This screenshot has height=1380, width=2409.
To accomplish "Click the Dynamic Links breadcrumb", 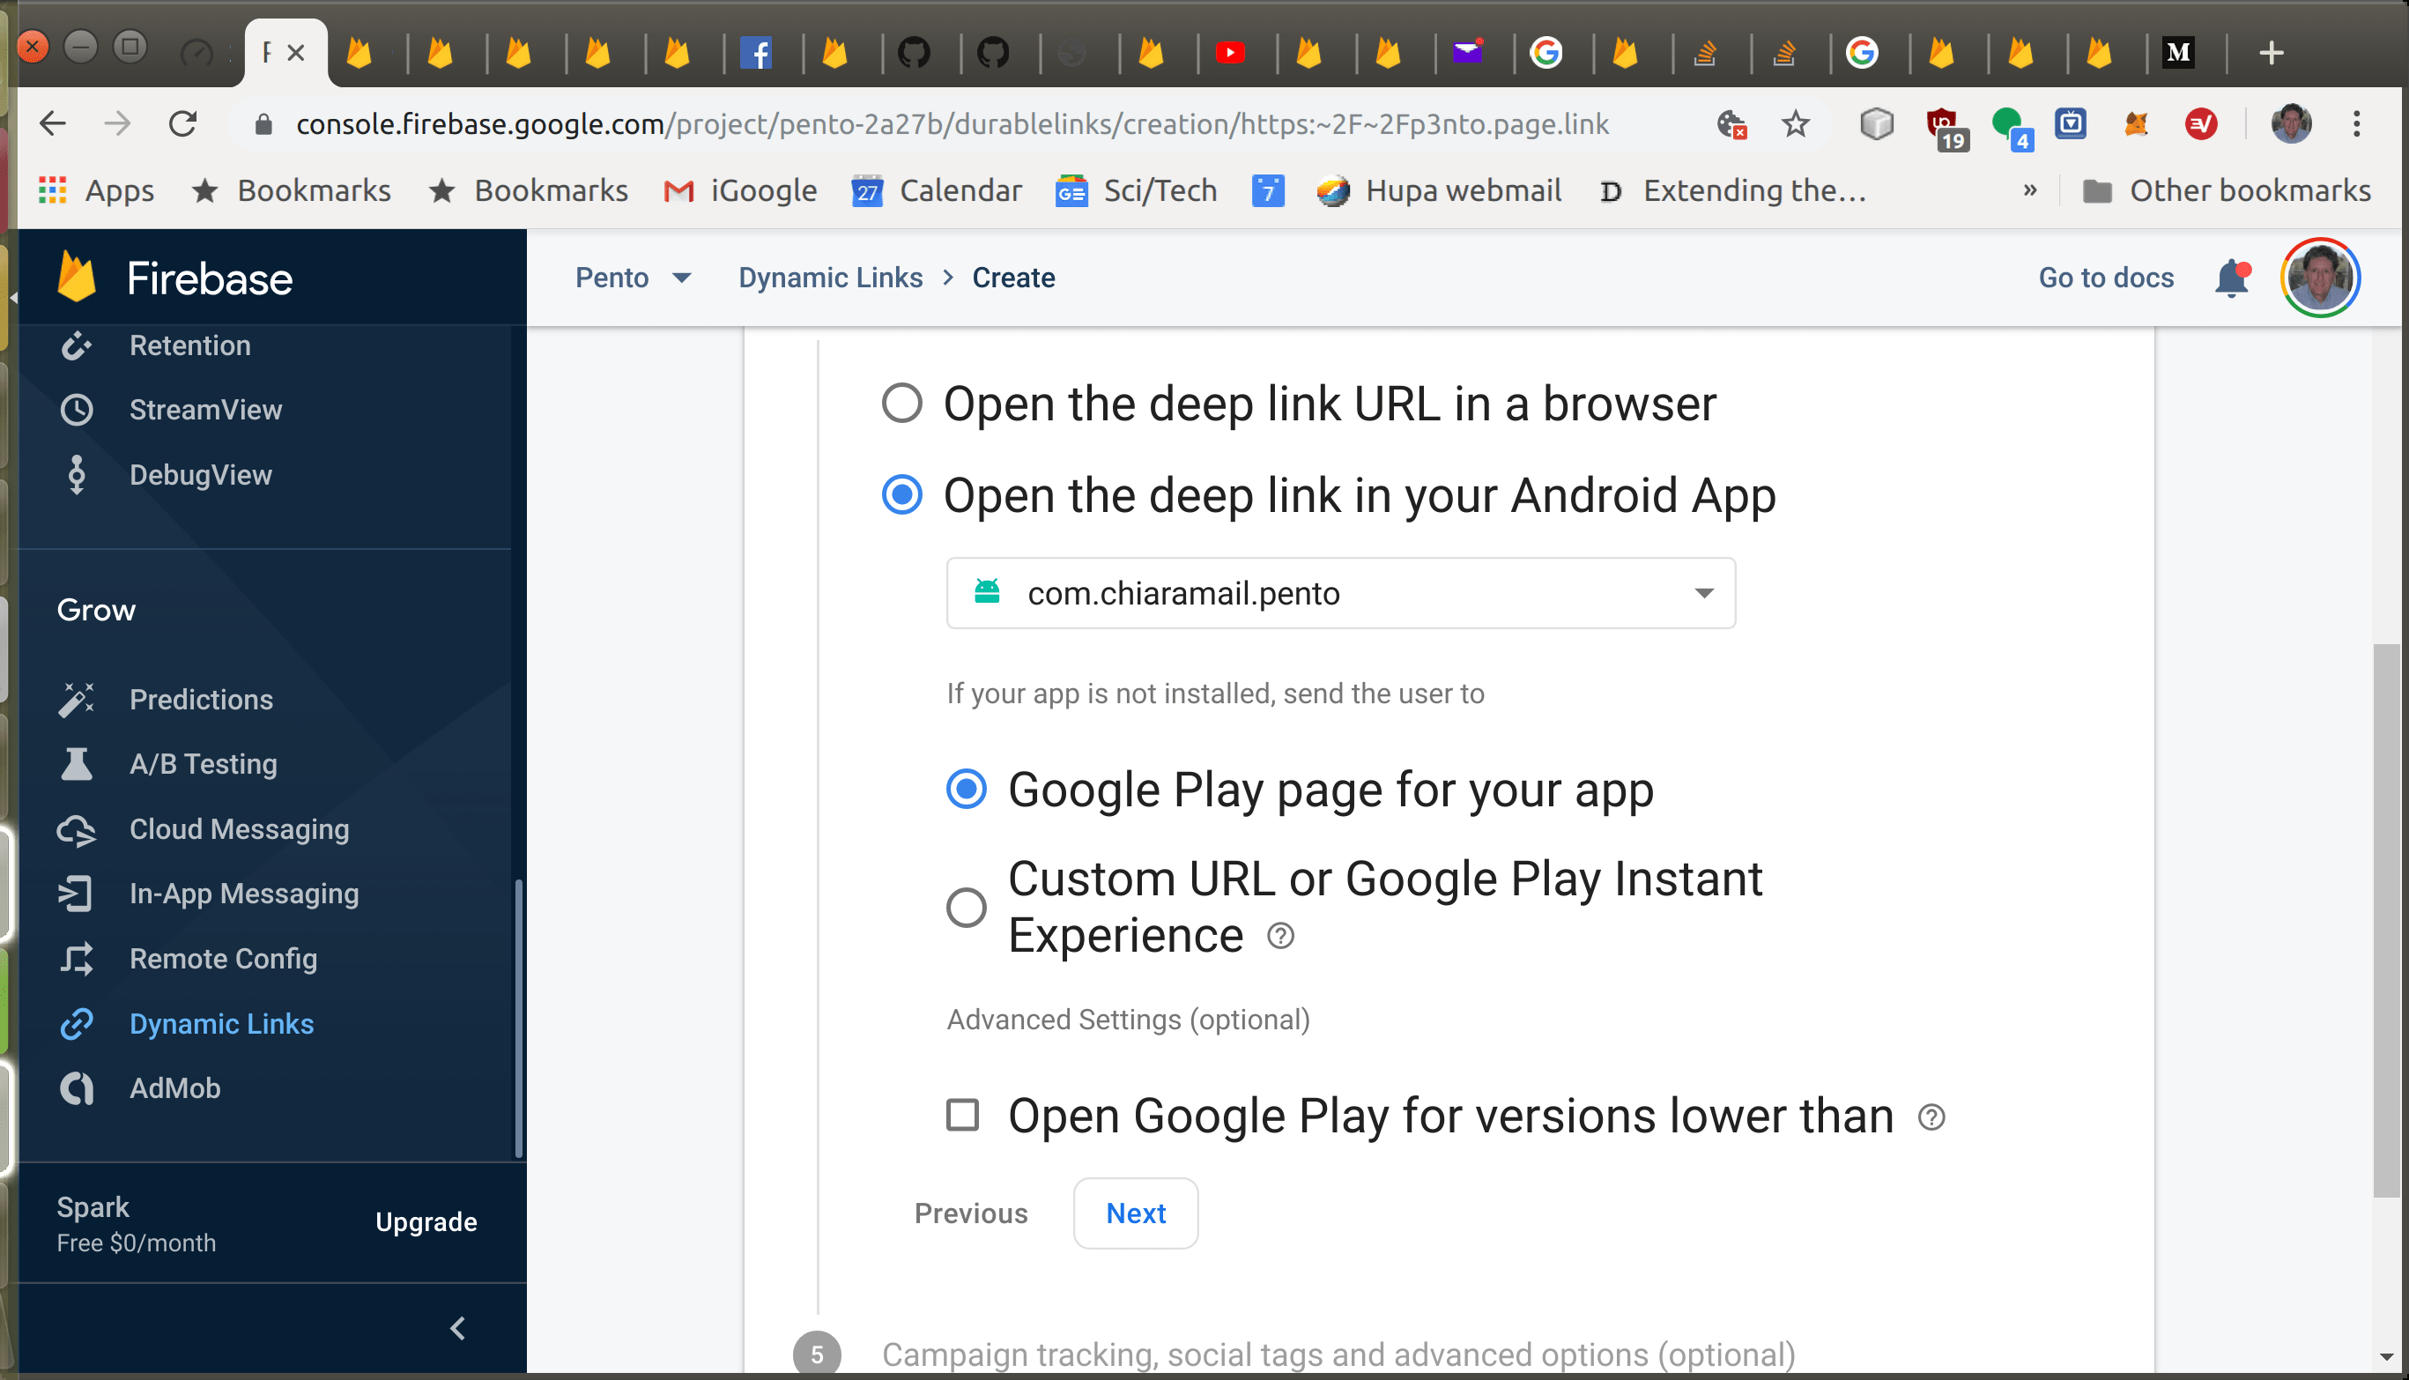I will 830,278.
